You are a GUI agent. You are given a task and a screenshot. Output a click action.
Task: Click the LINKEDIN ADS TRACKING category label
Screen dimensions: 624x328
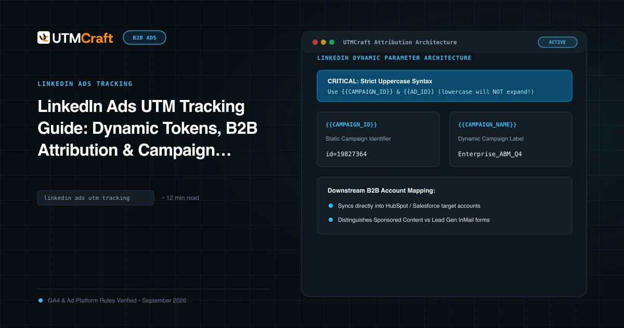[x=85, y=84]
